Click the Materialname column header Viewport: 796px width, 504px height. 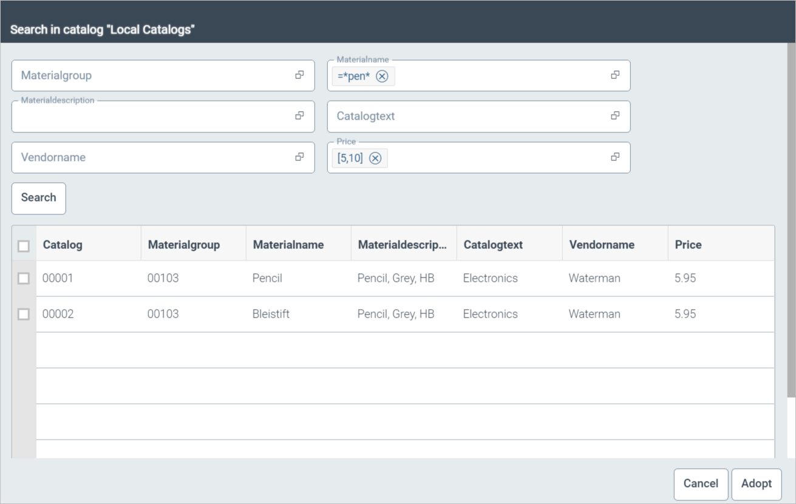tap(288, 245)
